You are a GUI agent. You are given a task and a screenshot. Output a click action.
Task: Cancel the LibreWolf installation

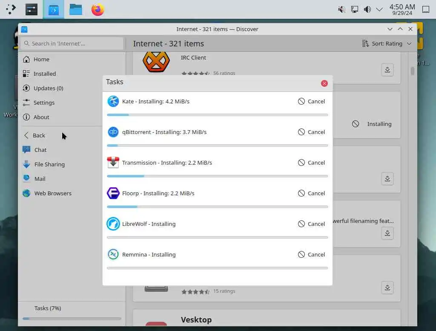311,224
